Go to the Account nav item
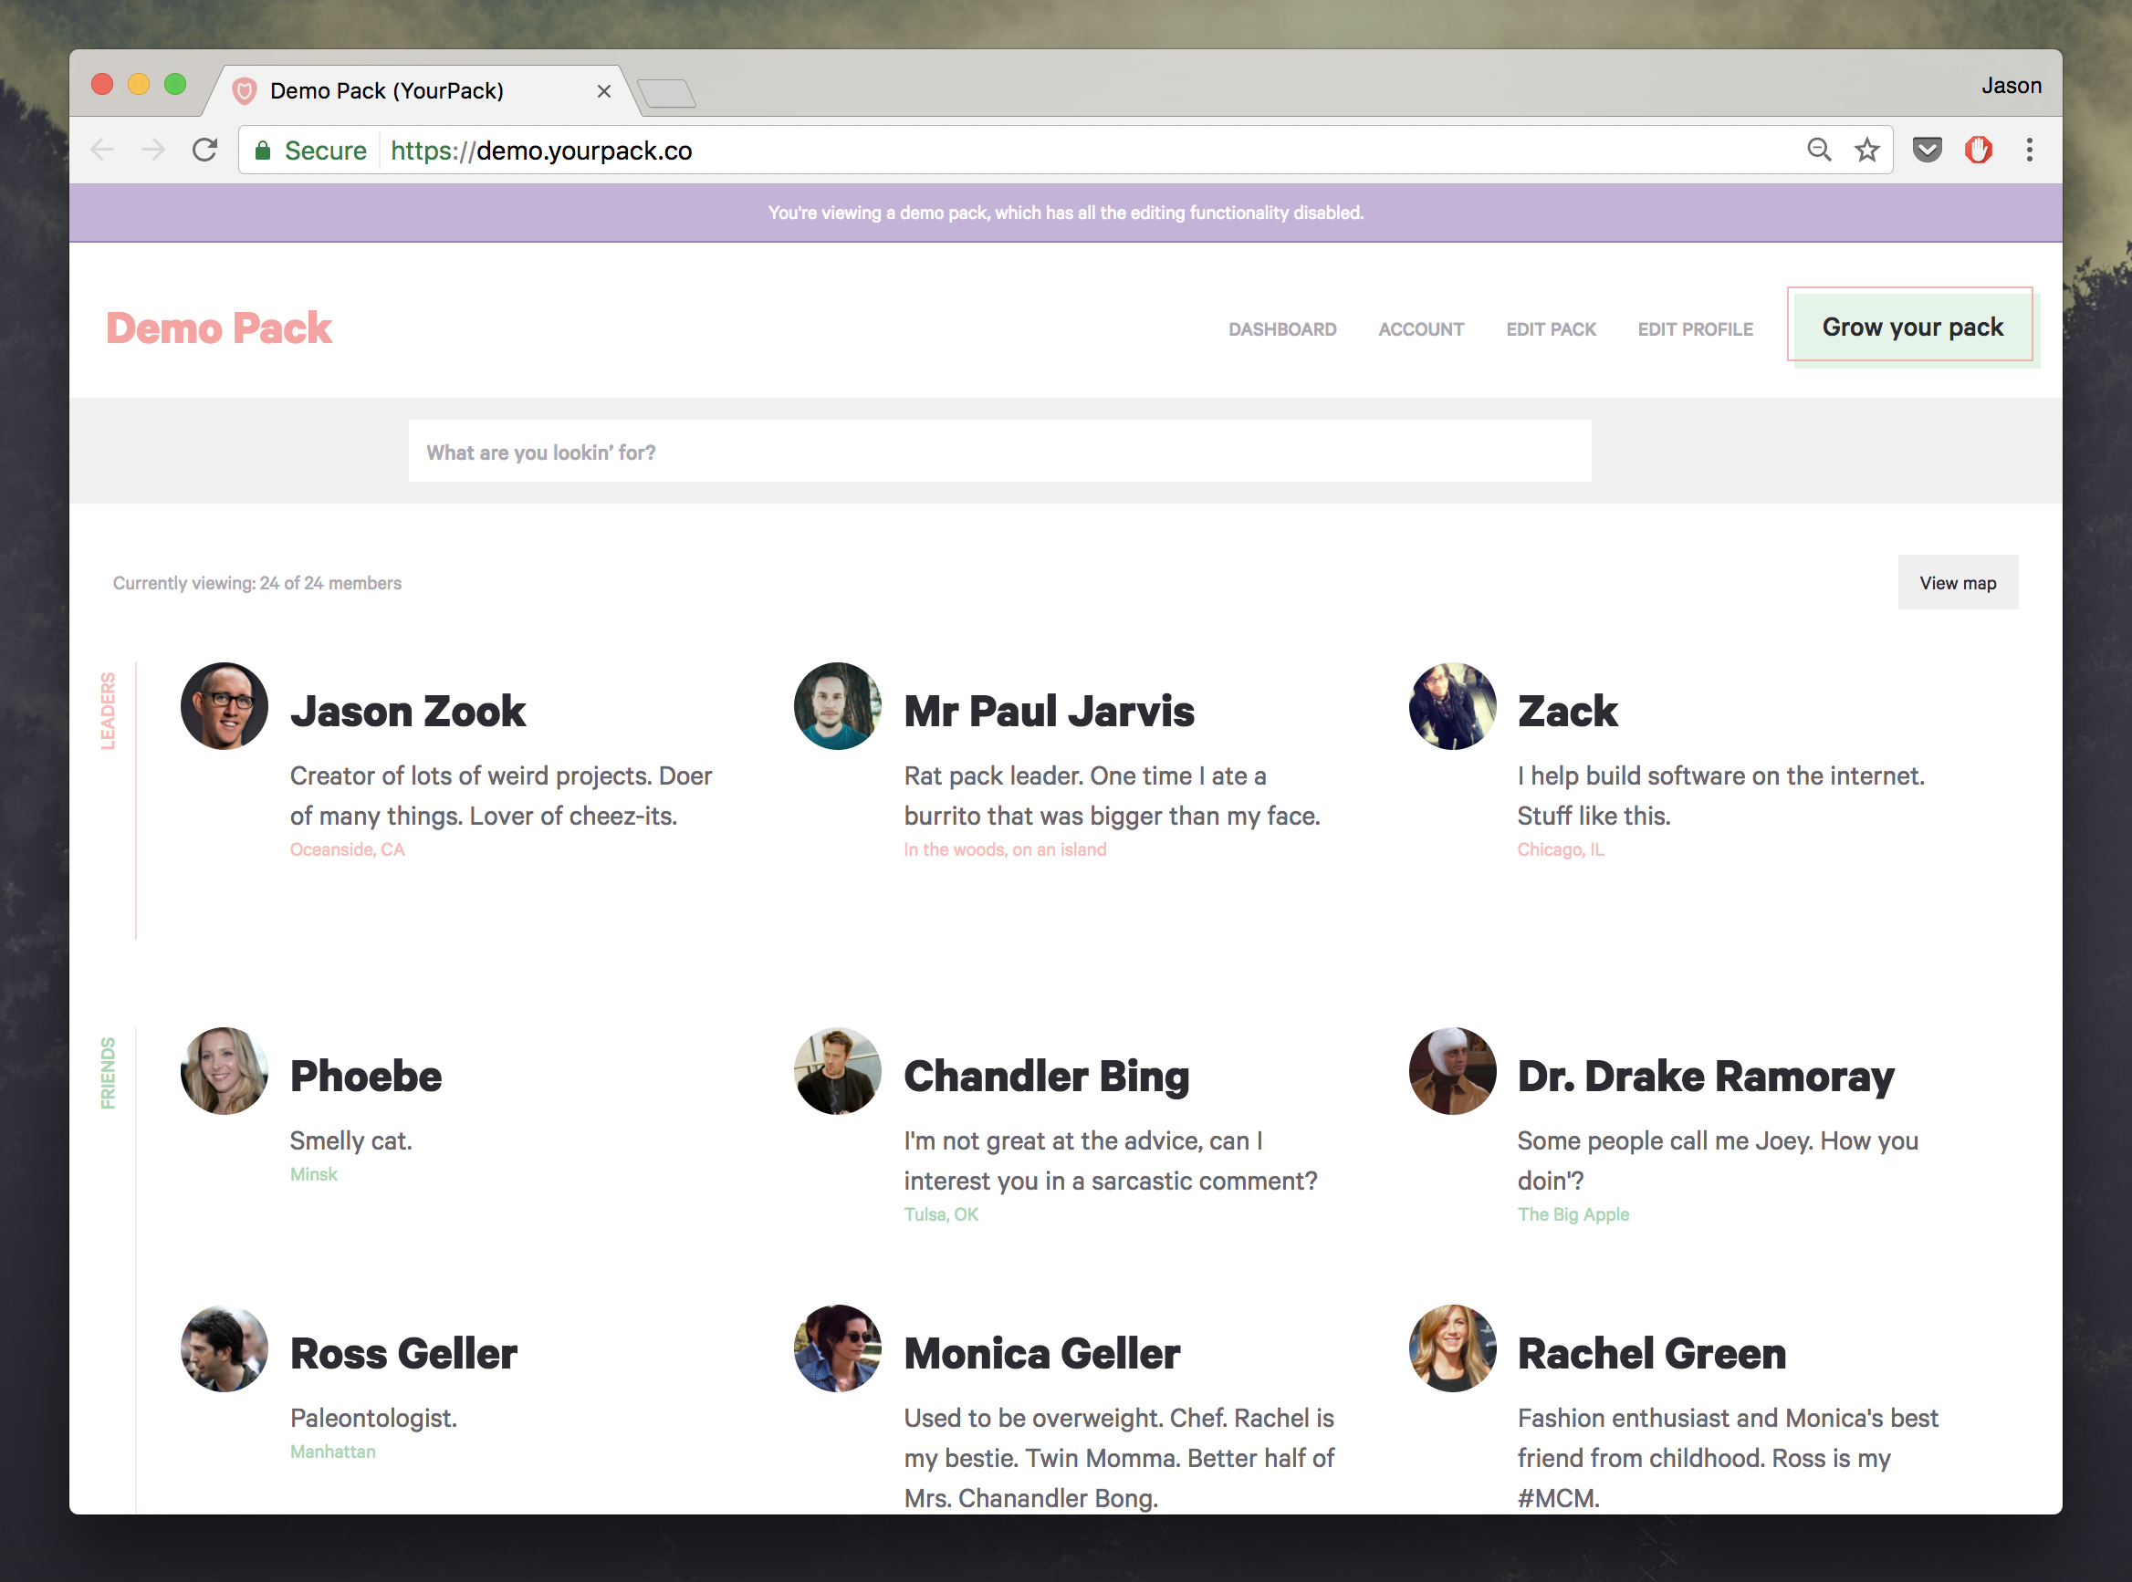Viewport: 2132px width, 1582px height. tap(1420, 329)
